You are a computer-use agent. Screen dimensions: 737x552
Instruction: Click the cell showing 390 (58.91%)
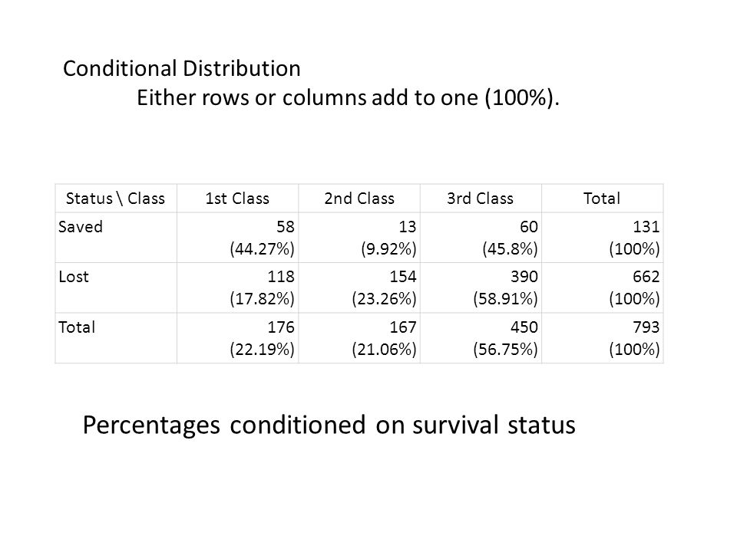pos(481,287)
